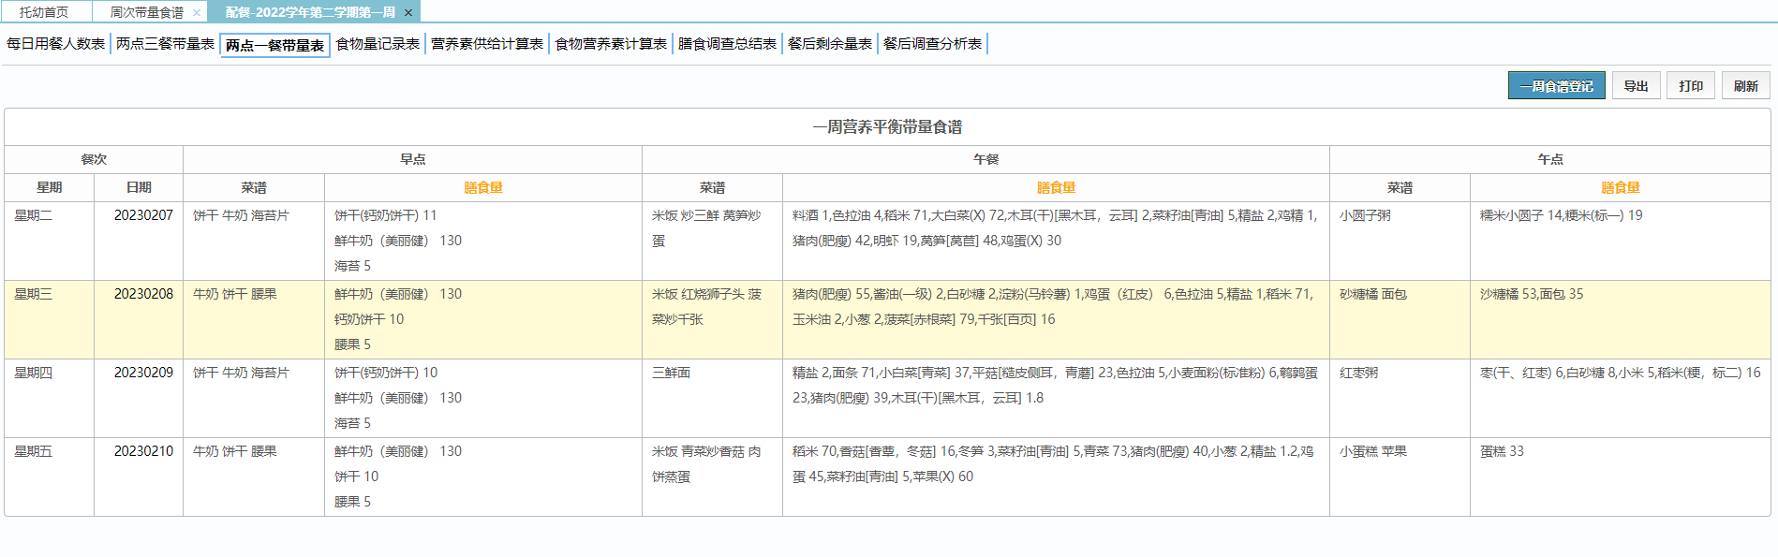
Task: Go to 食物营养素计算表 sub-tab
Action: click(611, 44)
